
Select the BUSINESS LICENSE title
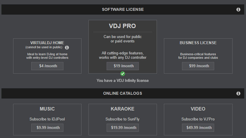click(x=198, y=43)
